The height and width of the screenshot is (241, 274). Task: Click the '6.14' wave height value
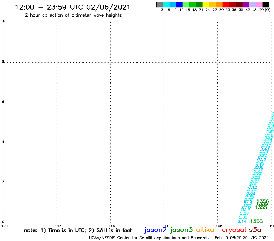tap(242, 221)
